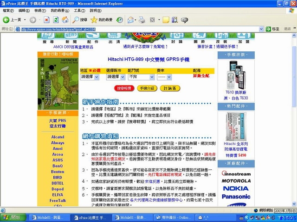Open the Messenger chat bubble icon
297x222 pixels.
click(x=184, y=20)
